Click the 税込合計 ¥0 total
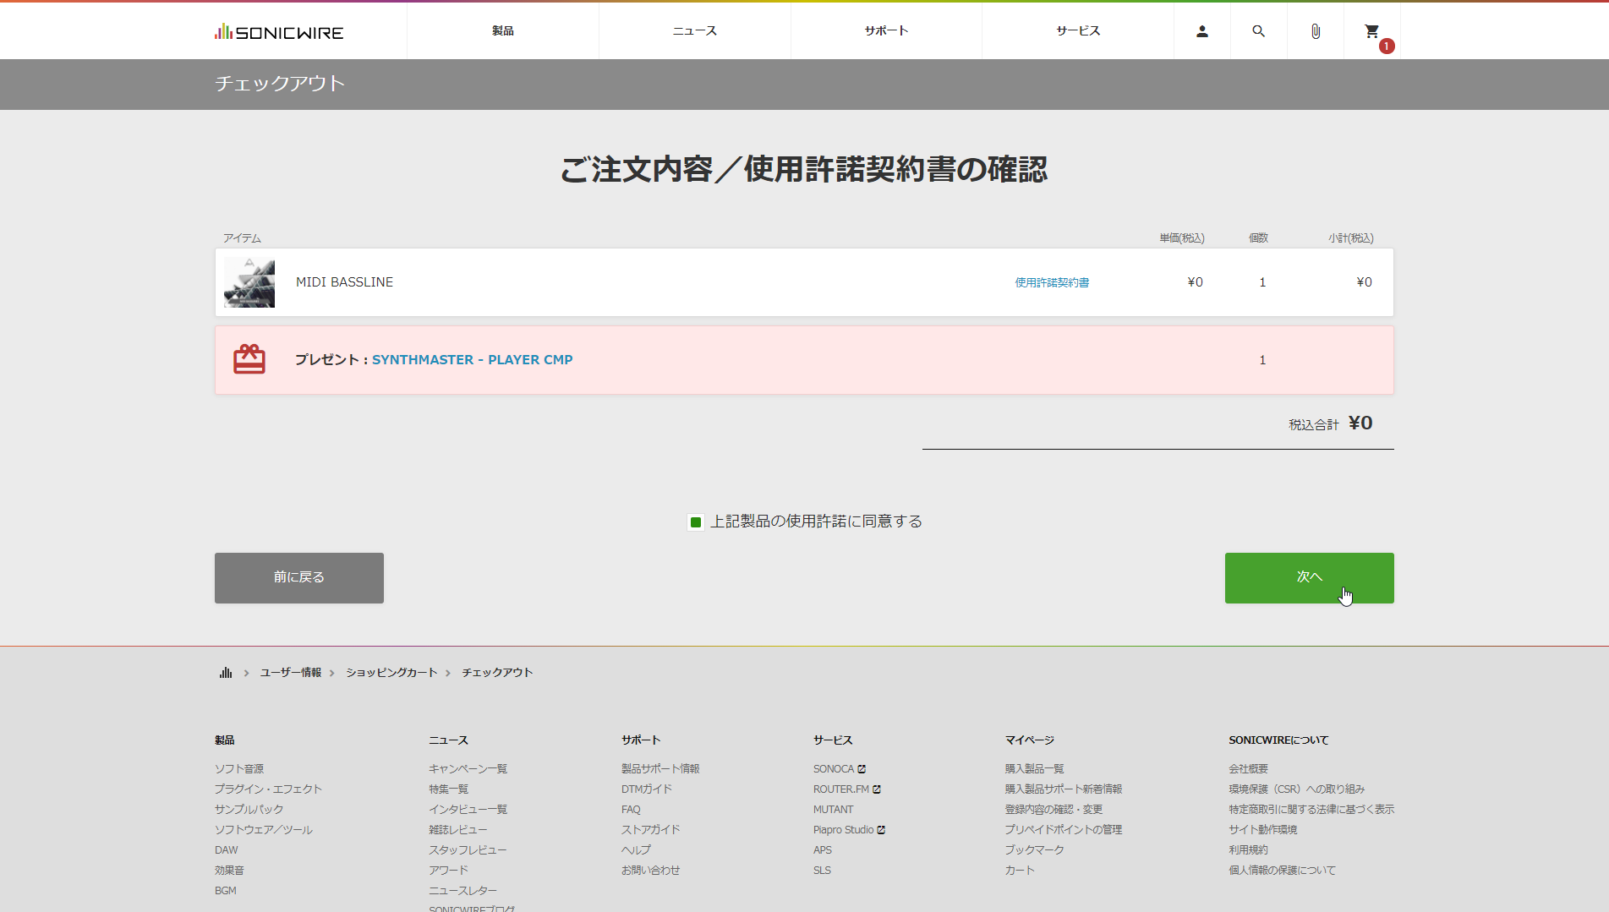Viewport: 1609px width, 912px height. (x=1331, y=423)
